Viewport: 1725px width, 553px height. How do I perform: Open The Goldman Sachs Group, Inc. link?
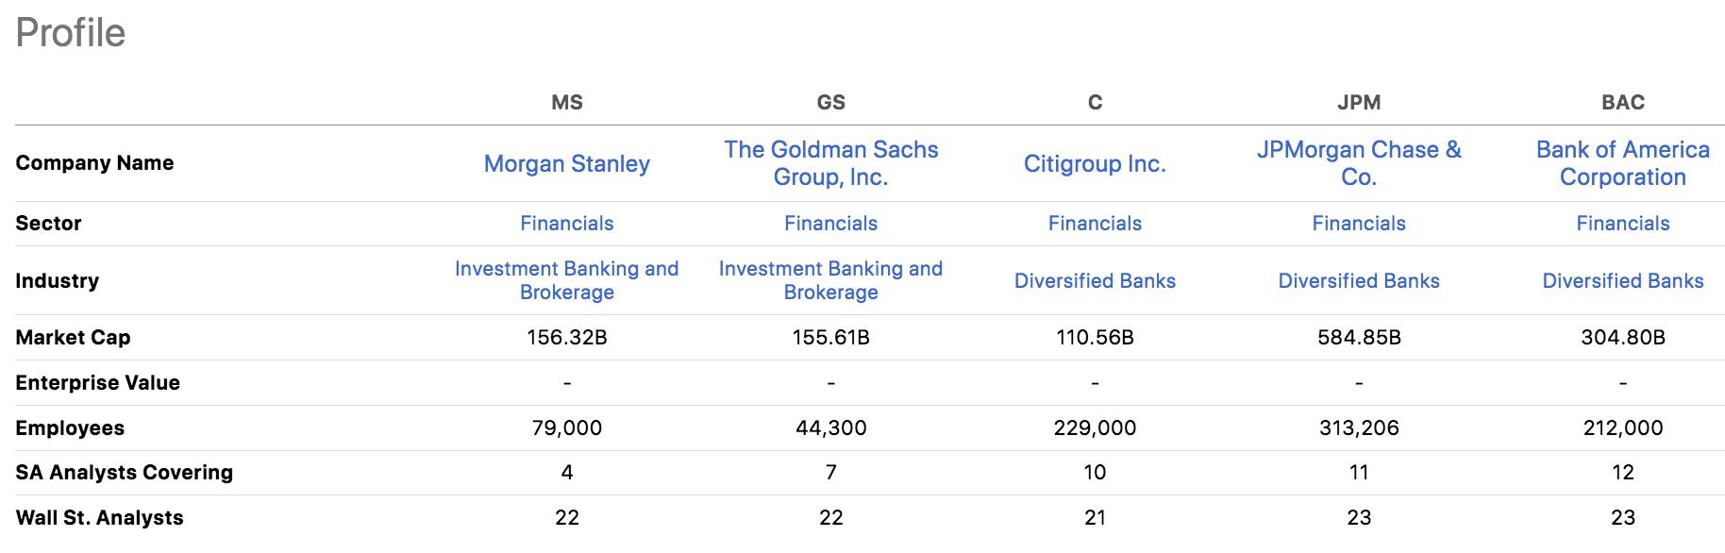[x=830, y=163]
